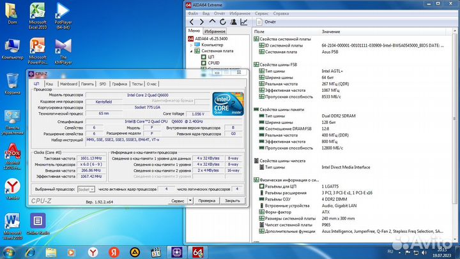
Task: Click volume speaker icon in system tray
Action: point(424,252)
